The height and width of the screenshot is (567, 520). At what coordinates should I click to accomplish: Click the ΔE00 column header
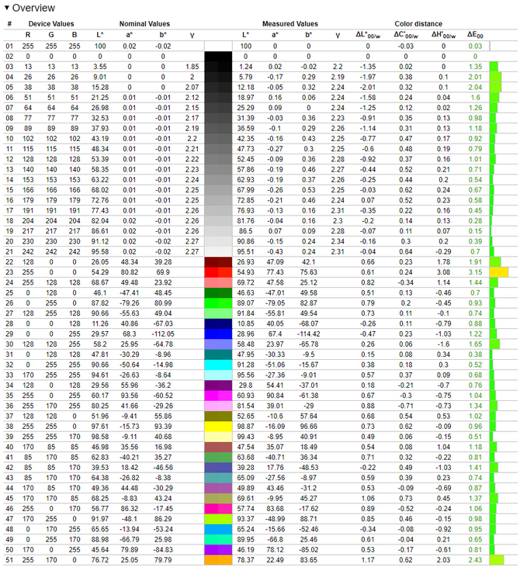475,35
